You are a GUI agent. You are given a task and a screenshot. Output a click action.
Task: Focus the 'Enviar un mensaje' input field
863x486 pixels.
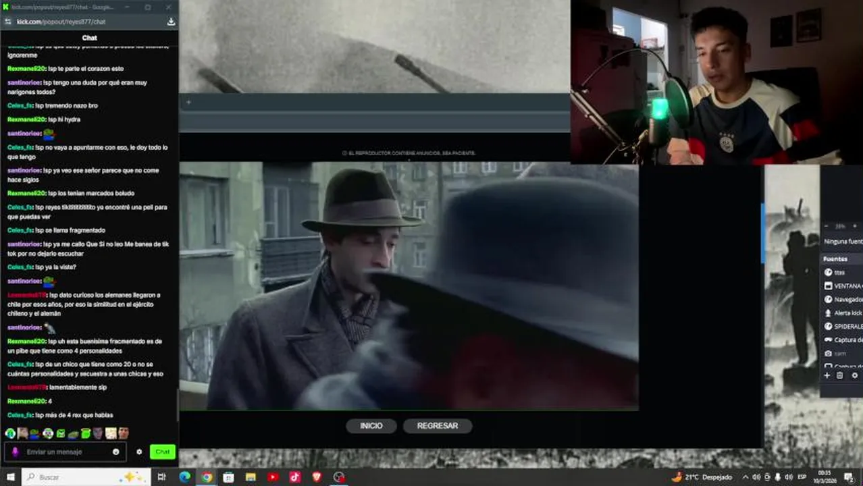[65, 452]
